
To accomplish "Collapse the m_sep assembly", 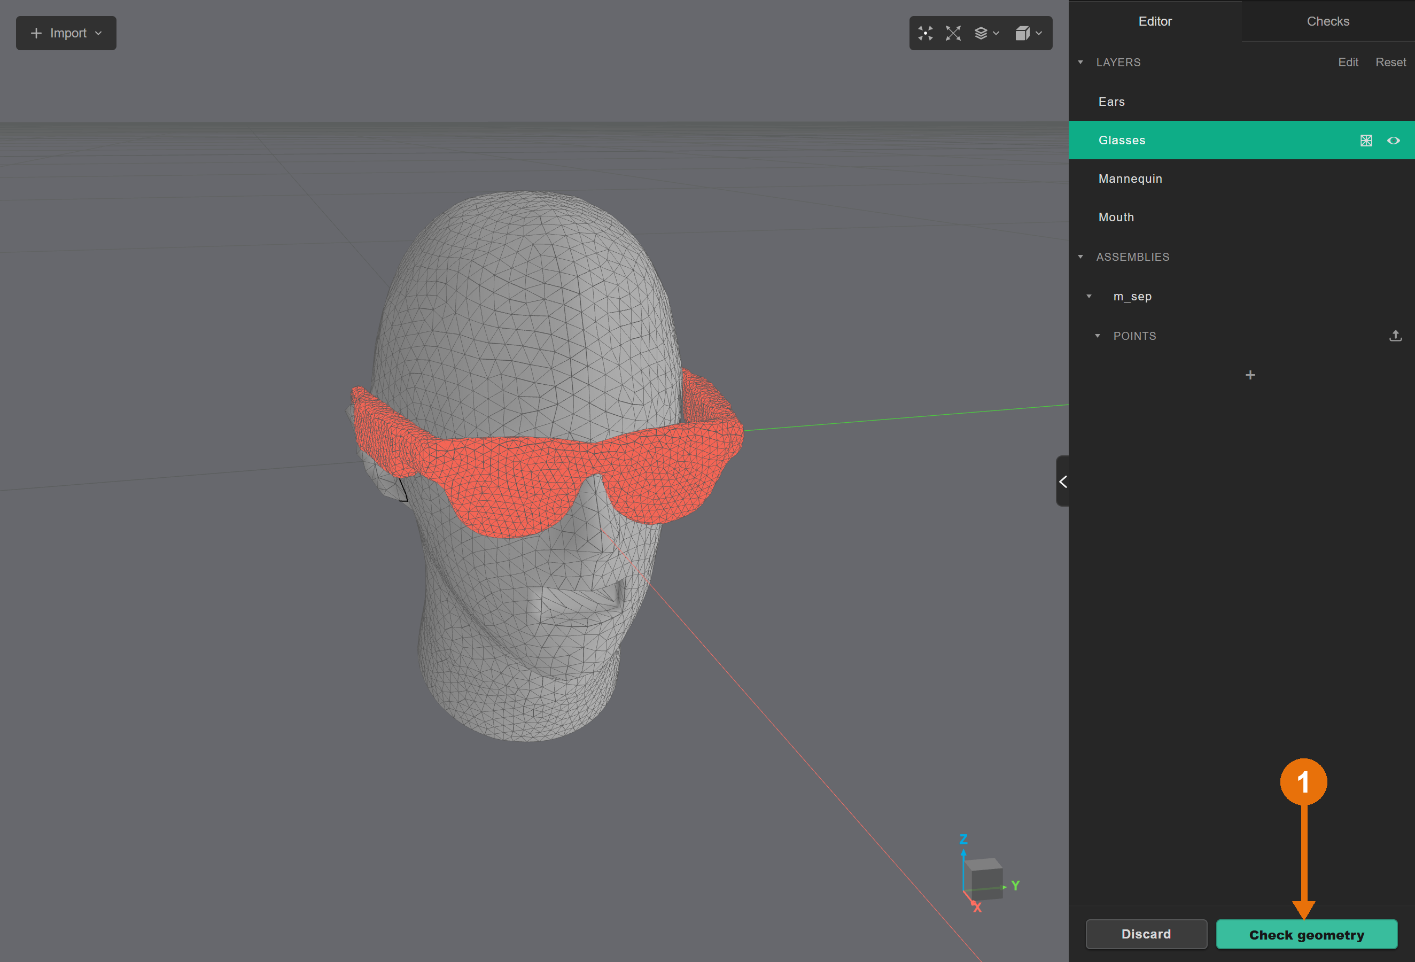I will (x=1089, y=297).
